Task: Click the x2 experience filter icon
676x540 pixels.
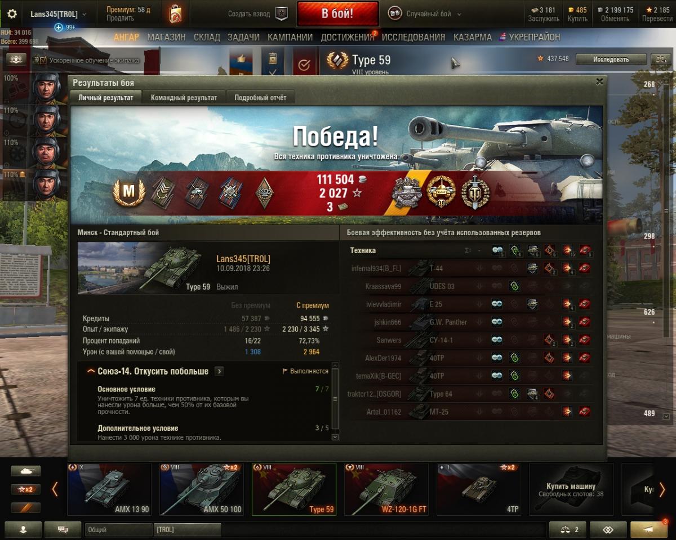Action: click(25, 489)
